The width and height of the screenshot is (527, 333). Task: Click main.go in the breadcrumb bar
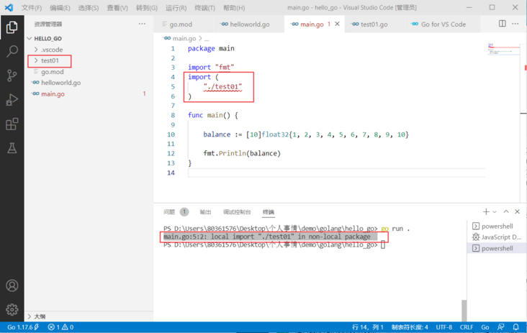tap(184, 39)
